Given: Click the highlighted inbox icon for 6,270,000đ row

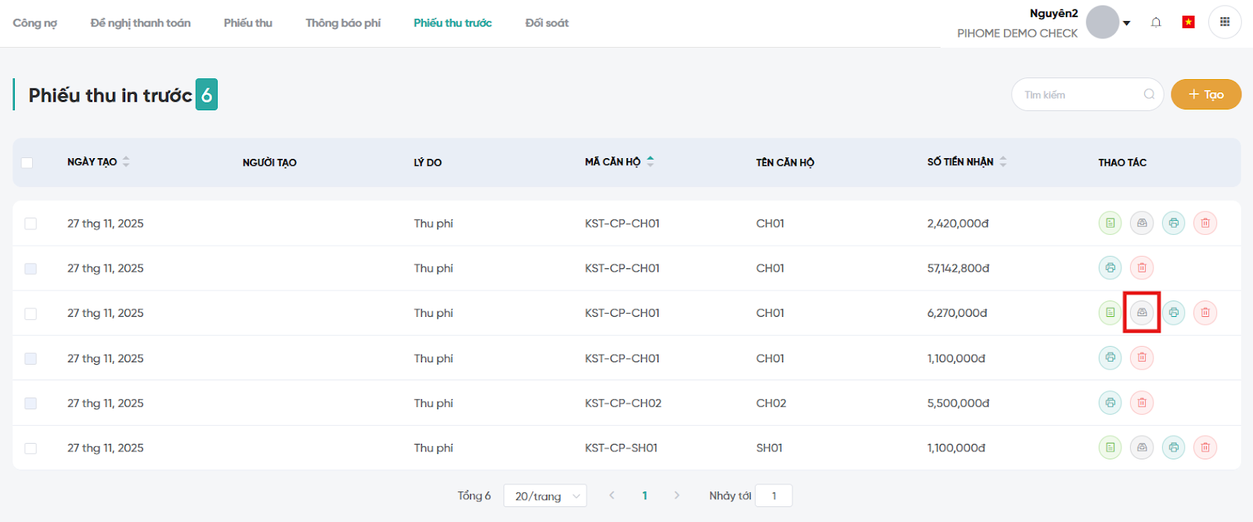Looking at the screenshot, I should (x=1142, y=312).
